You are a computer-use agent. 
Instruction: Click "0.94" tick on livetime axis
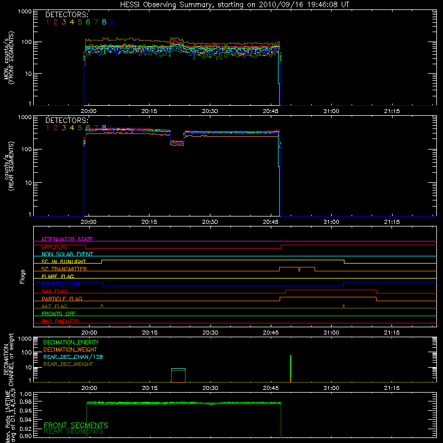point(25,419)
